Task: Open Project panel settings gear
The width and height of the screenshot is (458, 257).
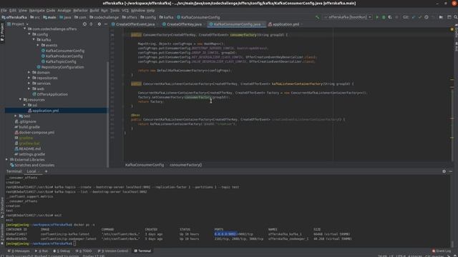Action: click(99, 24)
